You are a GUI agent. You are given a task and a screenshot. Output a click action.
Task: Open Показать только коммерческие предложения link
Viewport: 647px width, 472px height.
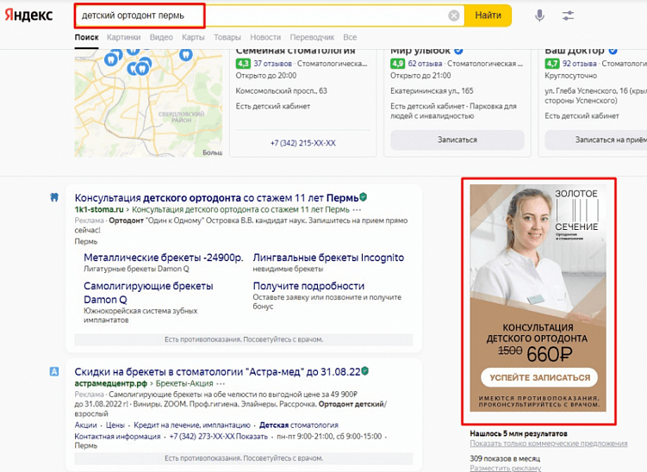point(549,444)
